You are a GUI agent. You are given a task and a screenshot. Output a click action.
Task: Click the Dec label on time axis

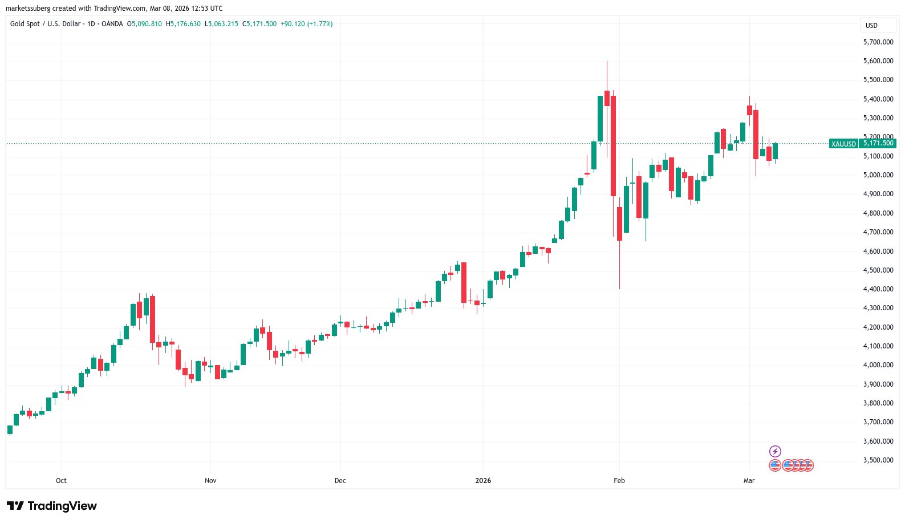pyautogui.click(x=340, y=481)
